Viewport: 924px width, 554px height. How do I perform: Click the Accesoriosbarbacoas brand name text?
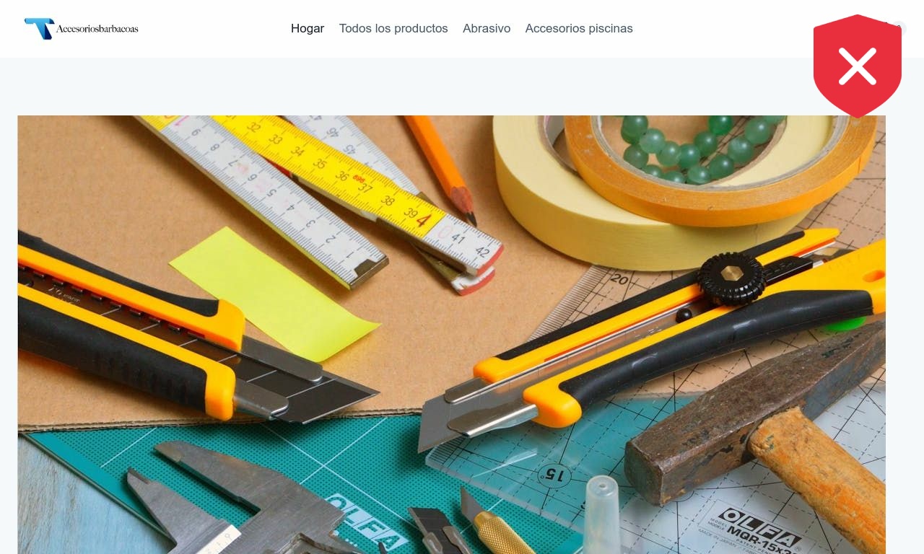click(97, 29)
